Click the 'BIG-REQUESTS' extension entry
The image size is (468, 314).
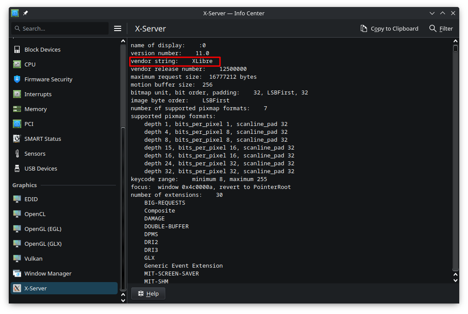165,203
